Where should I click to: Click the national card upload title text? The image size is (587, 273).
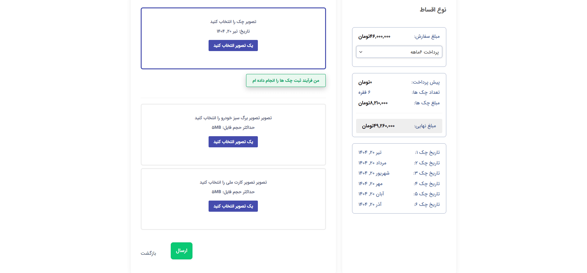233,182
